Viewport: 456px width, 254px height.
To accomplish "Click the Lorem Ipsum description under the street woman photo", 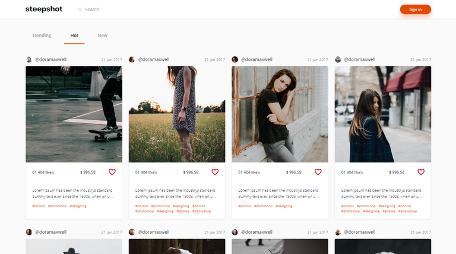I will click(382, 194).
